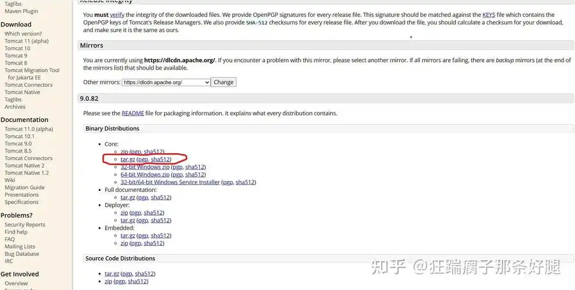Open Tomcat Native 2 documentation
The width and height of the screenshot is (575, 290).
[x=24, y=165]
